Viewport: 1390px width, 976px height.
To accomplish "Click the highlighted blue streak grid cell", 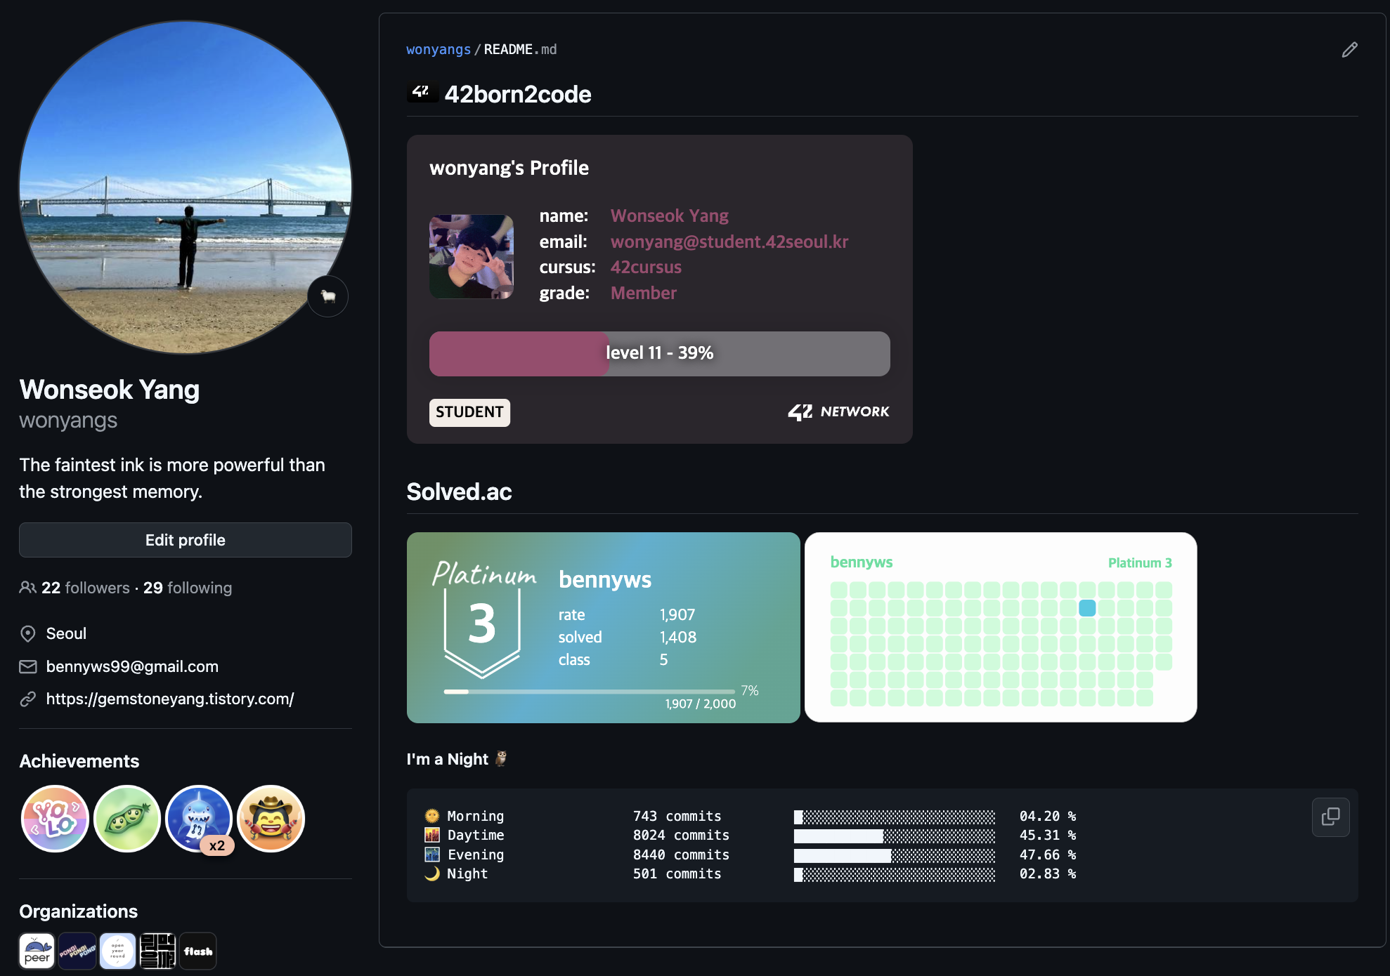I will pos(1087,608).
